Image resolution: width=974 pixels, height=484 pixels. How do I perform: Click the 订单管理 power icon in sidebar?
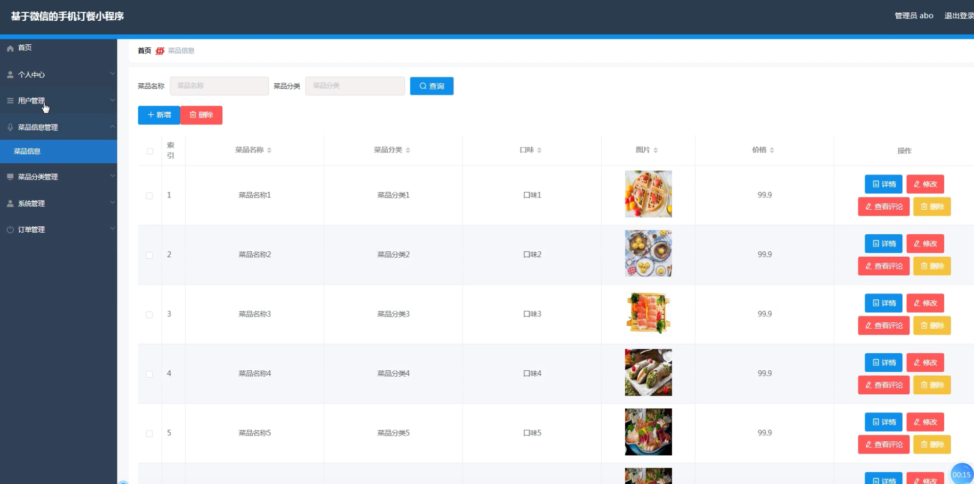tap(10, 229)
